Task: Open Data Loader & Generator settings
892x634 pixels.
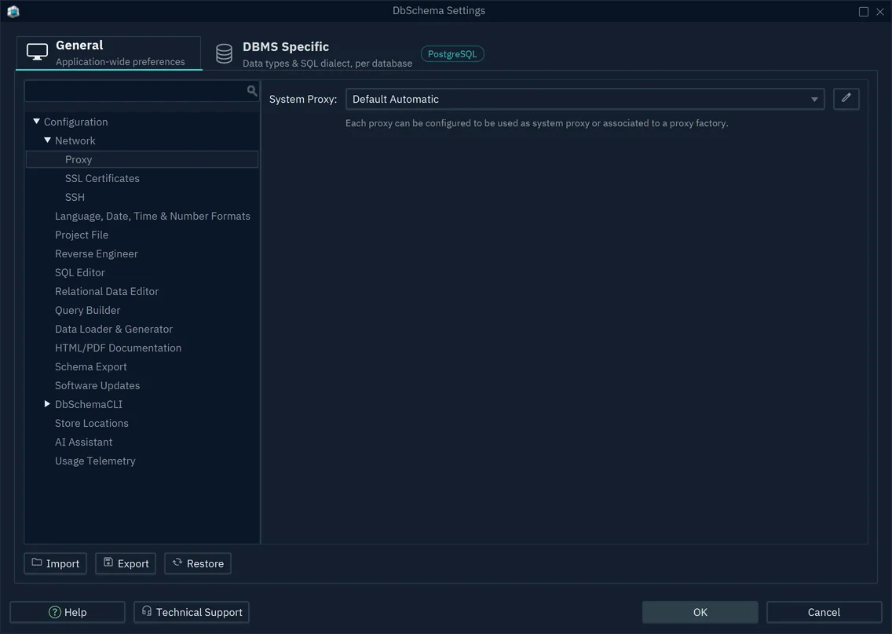Action: click(x=114, y=329)
